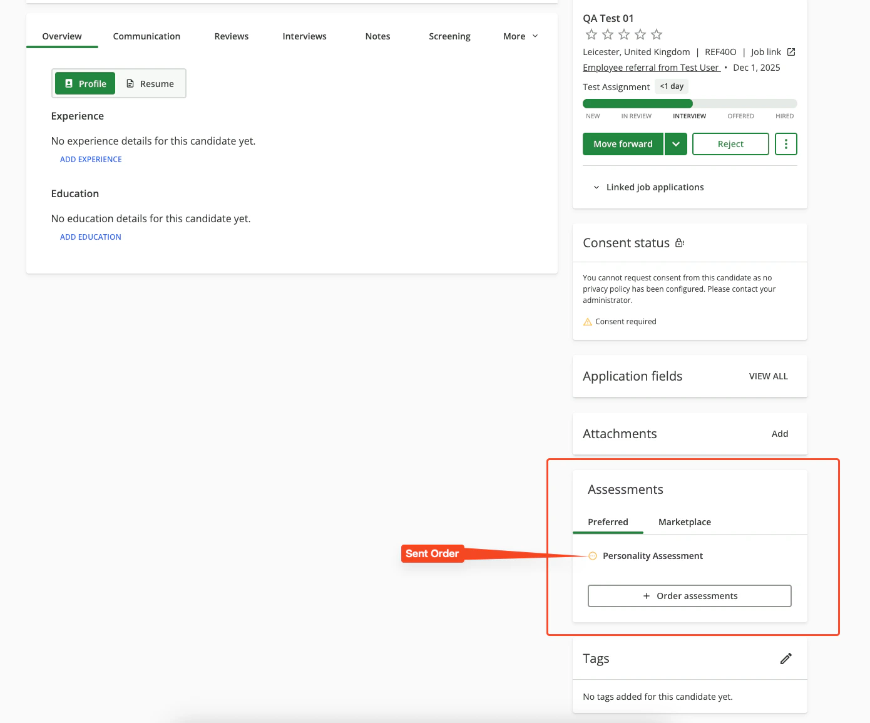Select the Preferred assessments tab
The width and height of the screenshot is (870, 723).
pyautogui.click(x=608, y=522)
